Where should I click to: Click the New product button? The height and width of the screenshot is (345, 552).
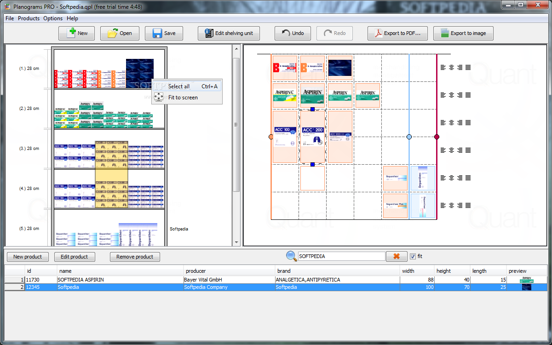click(28, 257)
